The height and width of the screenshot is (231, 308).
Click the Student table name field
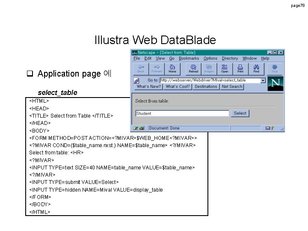tap(182, 113)
